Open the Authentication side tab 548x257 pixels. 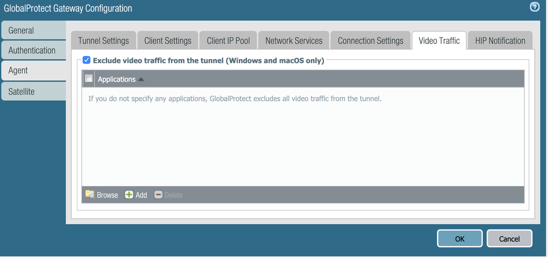pos(33,50)
